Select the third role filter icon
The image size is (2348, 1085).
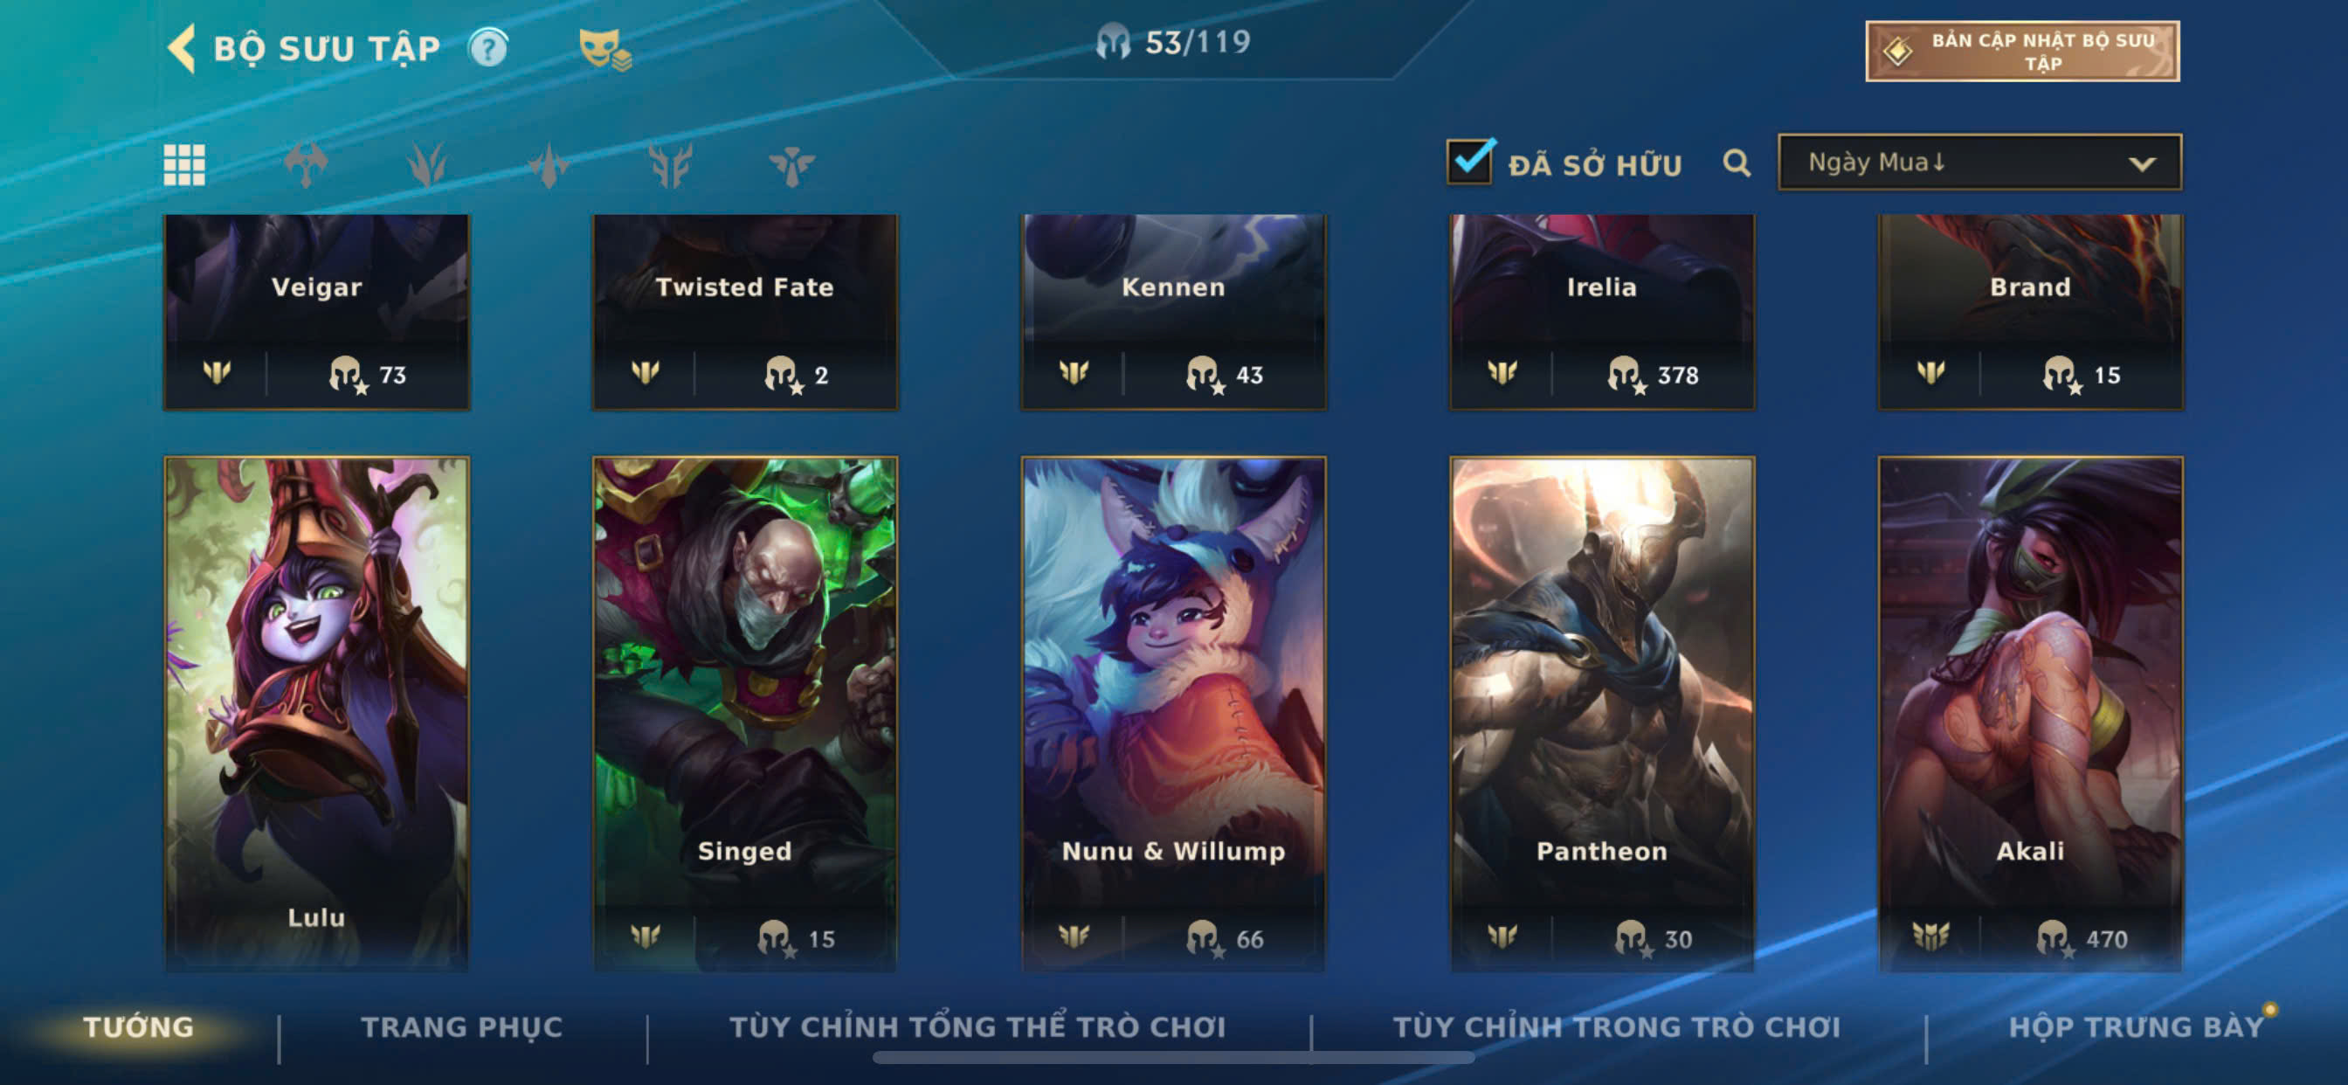pyautogui.click(x=549, y=165)
